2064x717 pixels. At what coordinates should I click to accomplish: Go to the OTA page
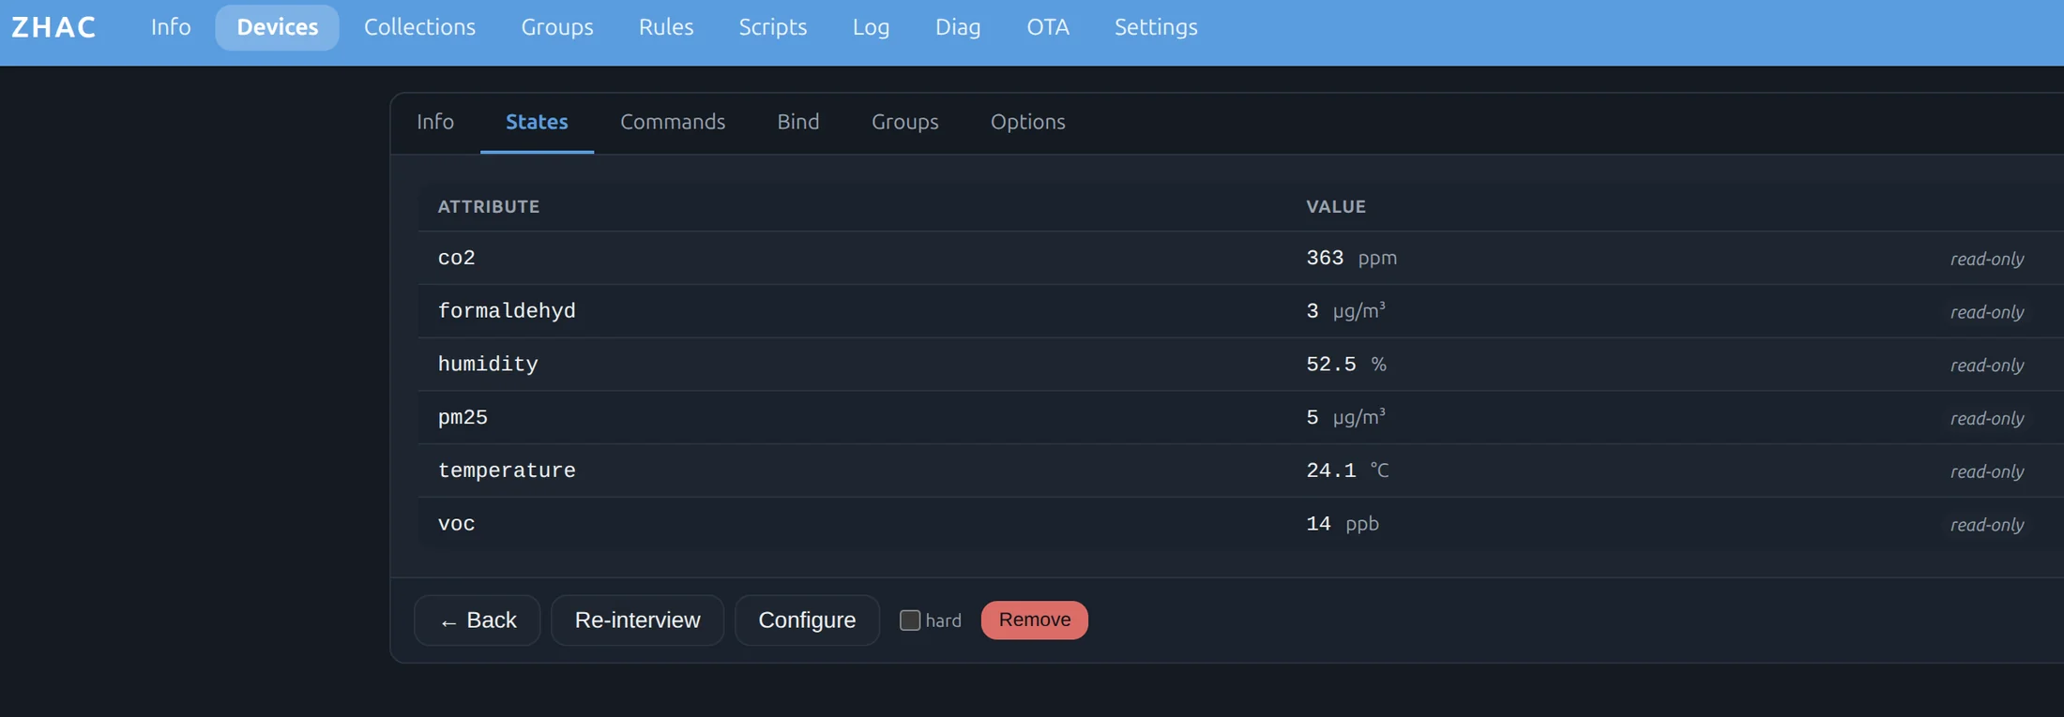click(1048, 27)
